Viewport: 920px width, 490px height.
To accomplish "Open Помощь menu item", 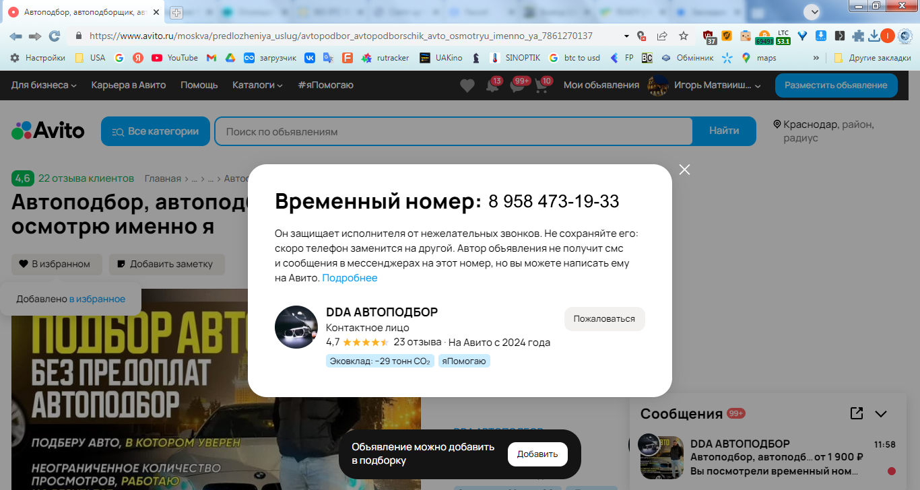I will 199,85.
